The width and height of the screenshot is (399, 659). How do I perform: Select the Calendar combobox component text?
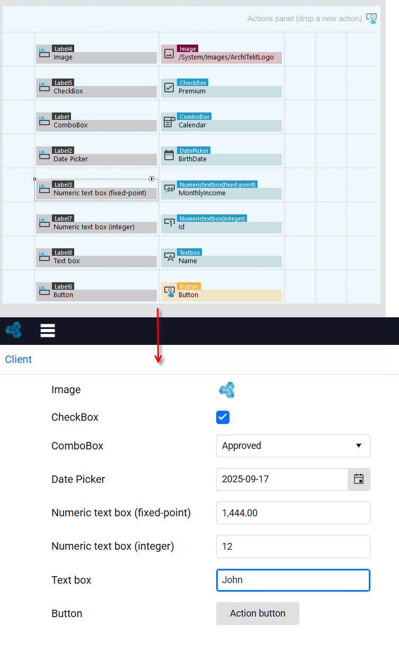(x=192, y=125)
